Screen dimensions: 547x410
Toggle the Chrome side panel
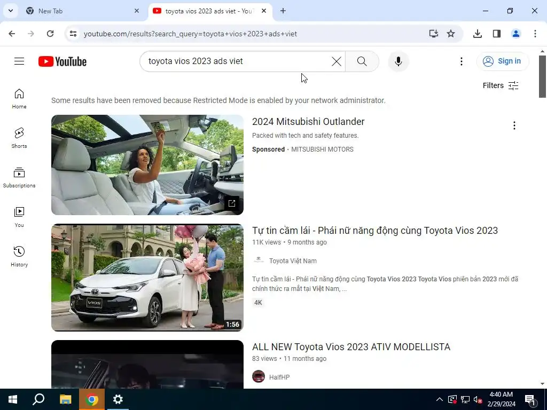pyautogui.click(x=497, y=34)
